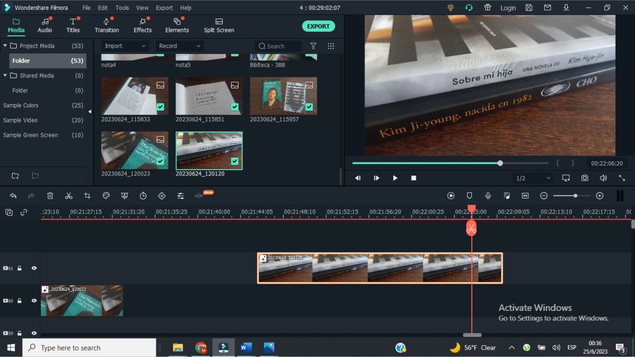Toggle the lock on track 59

click(x=20, y=333)
